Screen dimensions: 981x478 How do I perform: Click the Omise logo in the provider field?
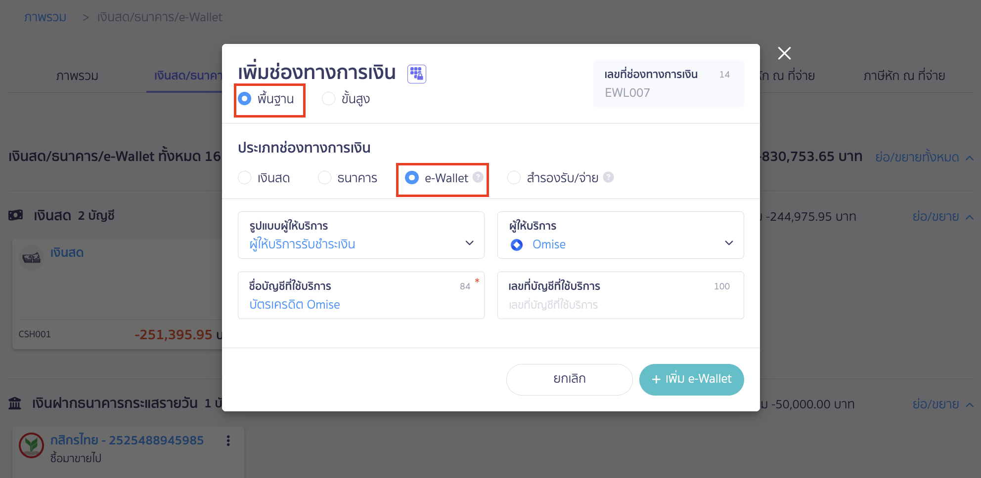(516, 244)
